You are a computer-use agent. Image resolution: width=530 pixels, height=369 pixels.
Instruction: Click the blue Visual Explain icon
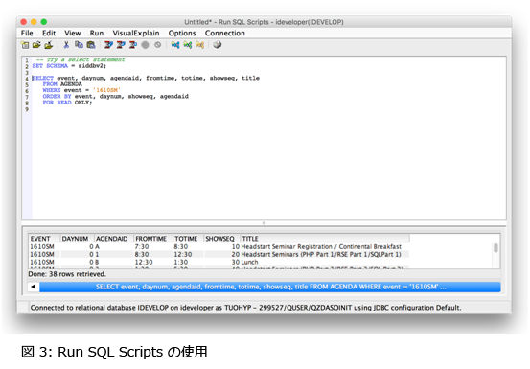coord(175,45)
